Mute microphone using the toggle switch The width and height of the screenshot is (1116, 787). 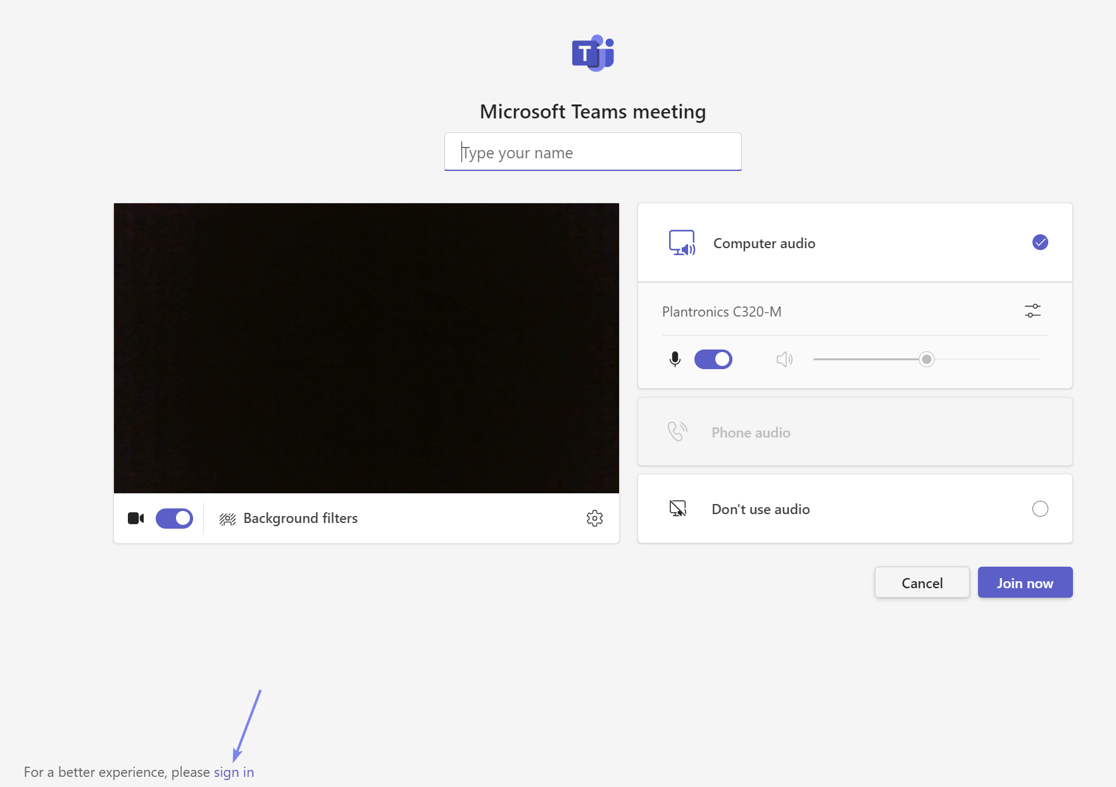tap(713, 360)
